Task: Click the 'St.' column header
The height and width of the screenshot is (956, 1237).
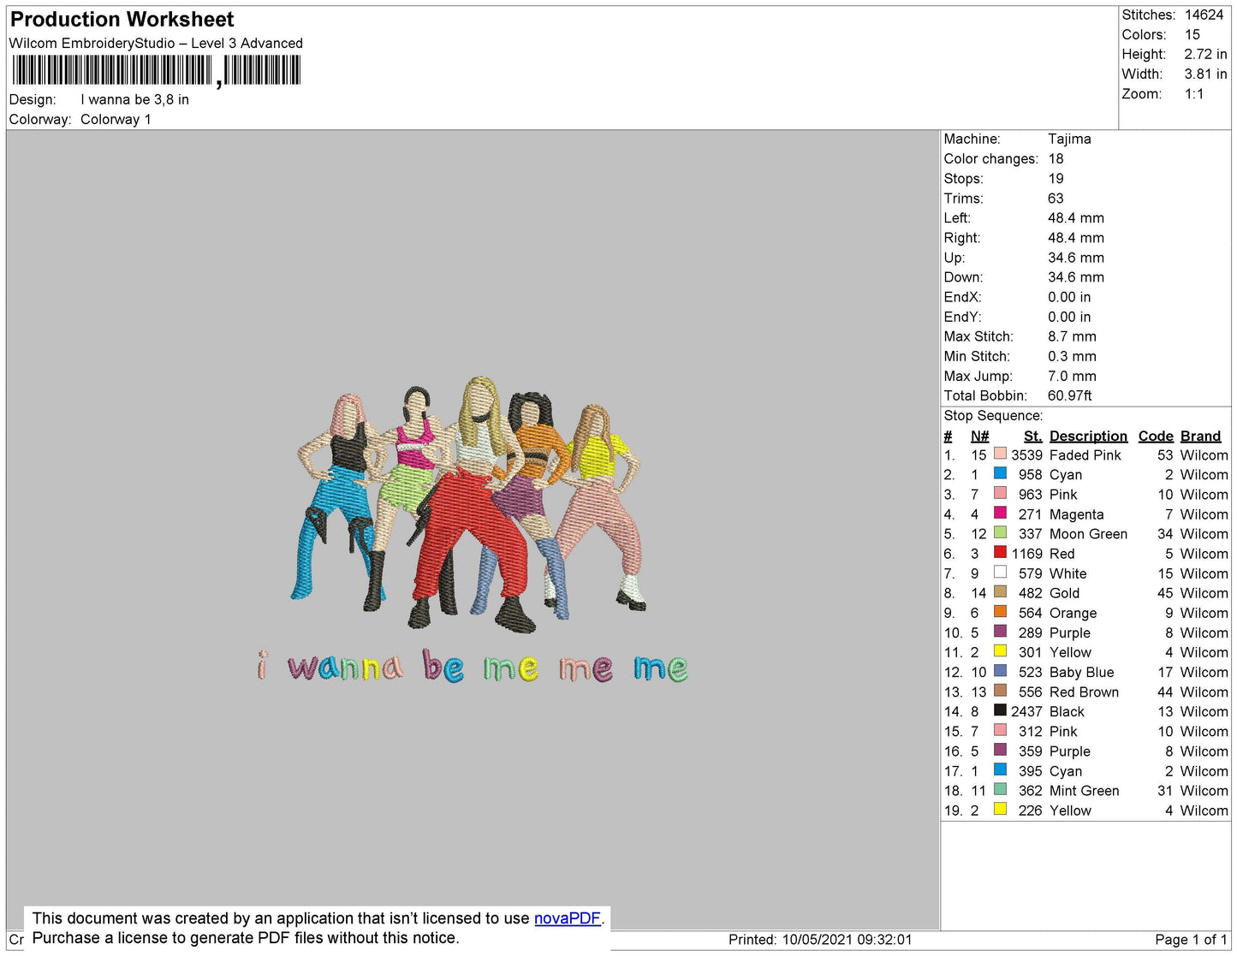Action: (x=1033, y=436)
